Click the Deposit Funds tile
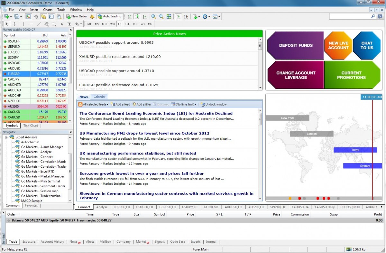 pos(296,45)
